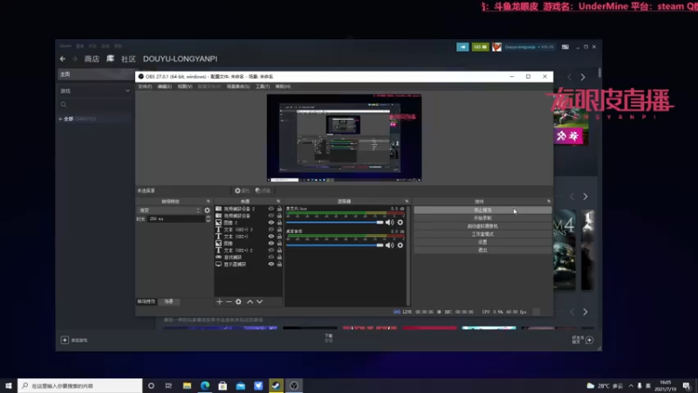
Task: Toggle the lock on 图像 2 source
Action: [279, 223]
